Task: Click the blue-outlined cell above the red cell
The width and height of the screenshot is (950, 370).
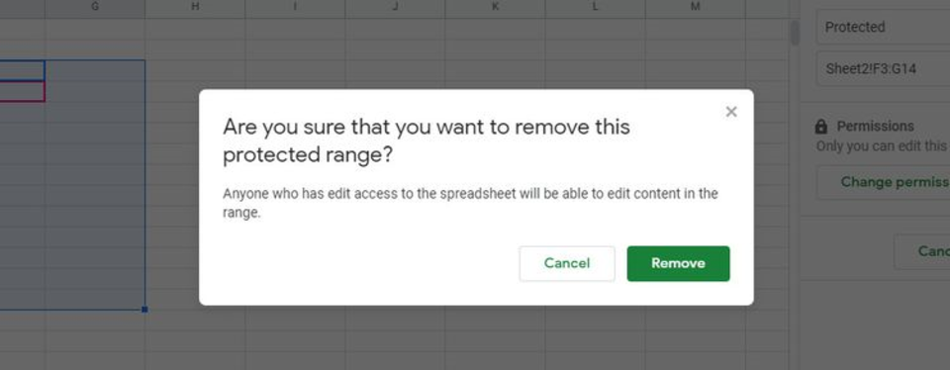Action: coord(22,71)
